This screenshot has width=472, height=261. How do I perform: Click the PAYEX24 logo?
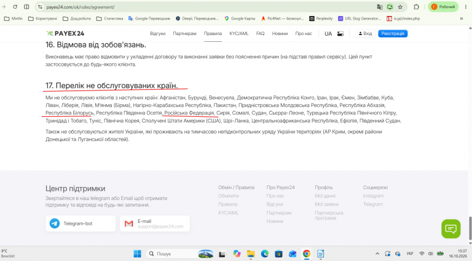pos(65,33)
